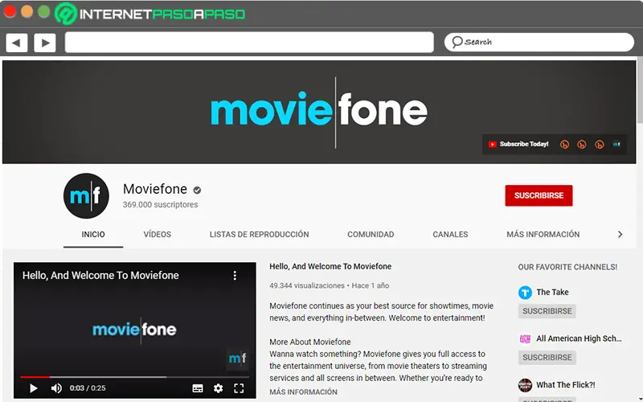The width and height of the screenshot is (643, 402).
Task: Play the welcome video
Action: [x=34, y=388]
